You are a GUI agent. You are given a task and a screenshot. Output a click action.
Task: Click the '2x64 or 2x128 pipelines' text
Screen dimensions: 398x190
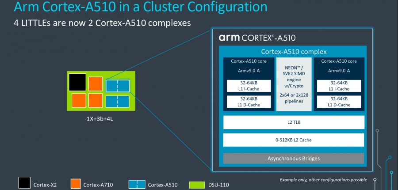pyautogui.click(x=294, y=98)
